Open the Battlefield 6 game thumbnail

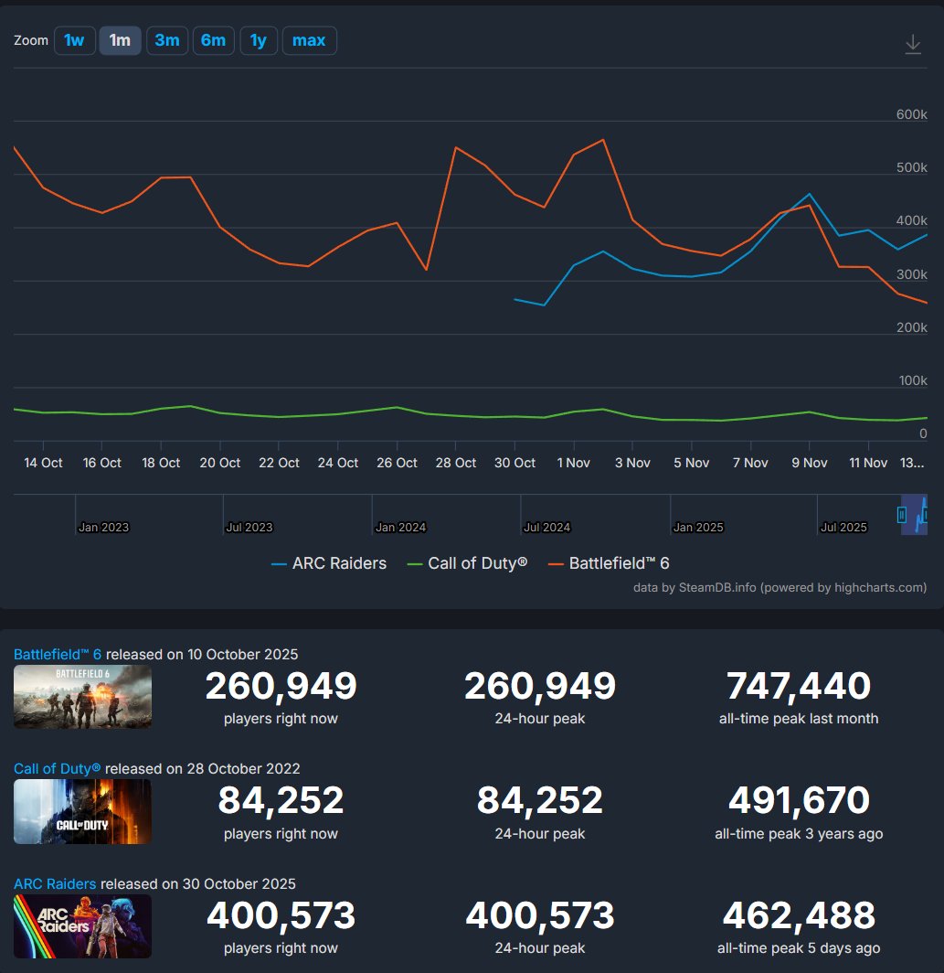[x=82, y=696]
